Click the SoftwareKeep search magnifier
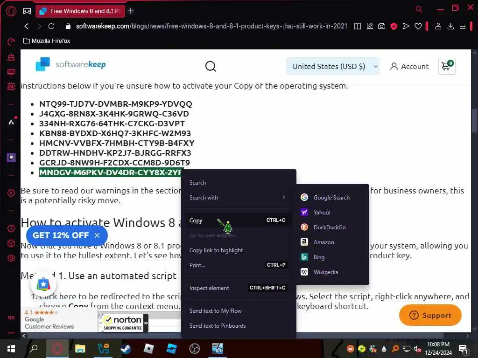This screenshot has height=358, width=478. point(211,66)
